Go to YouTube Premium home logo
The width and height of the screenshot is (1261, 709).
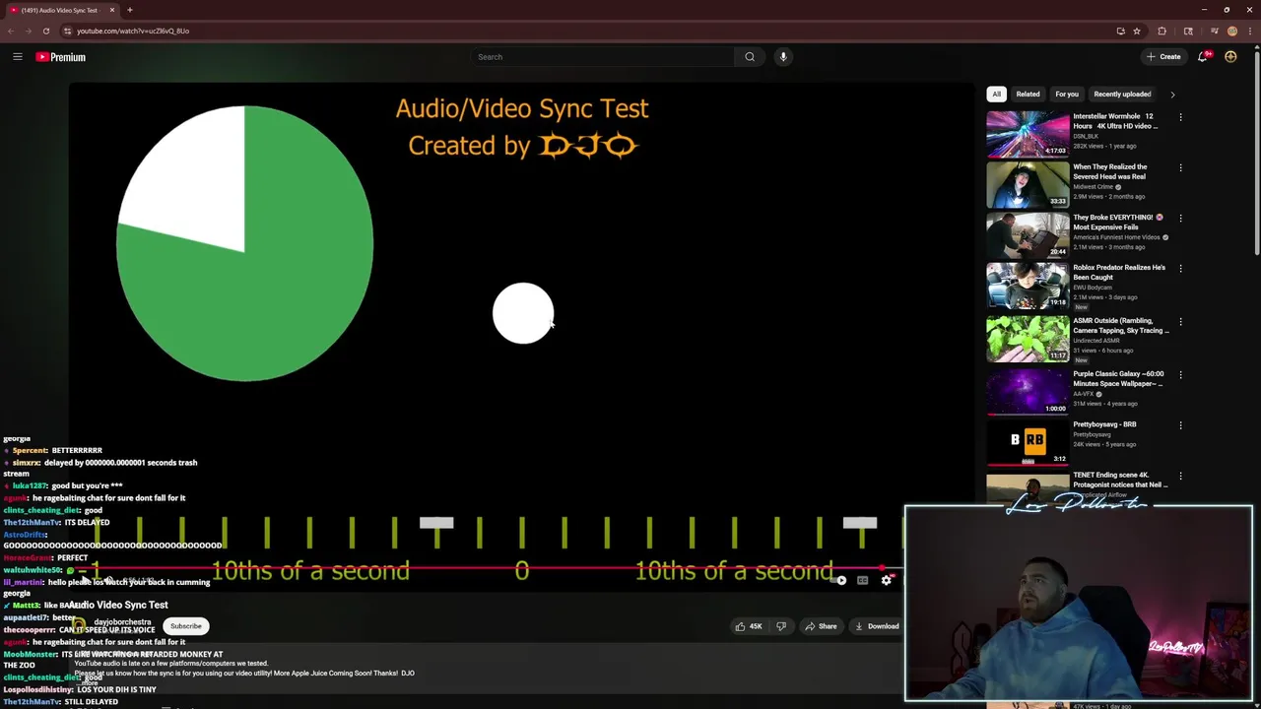coord(61,57)
